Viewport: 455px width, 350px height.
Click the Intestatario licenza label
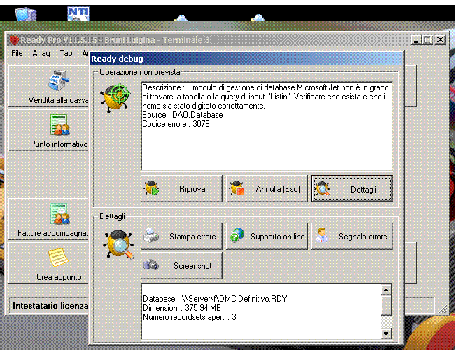50,306
